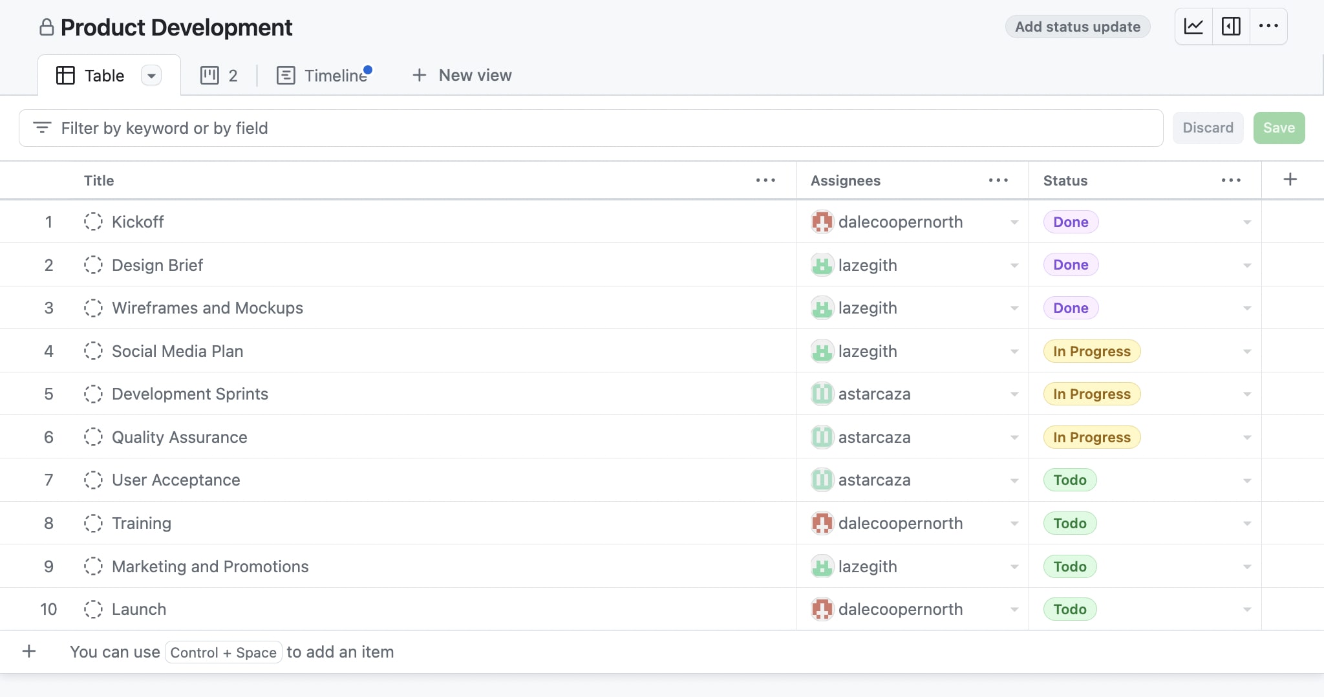This screenshot has width=1324, height=697.
Task: Open the Assignees column options menu
Action: tap(998, 180)
